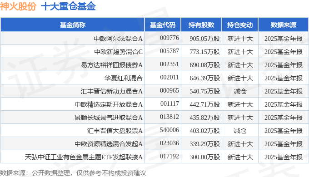309x177 pixels.
Task: Click the 403.02万股 holding value
Action: 205,131
